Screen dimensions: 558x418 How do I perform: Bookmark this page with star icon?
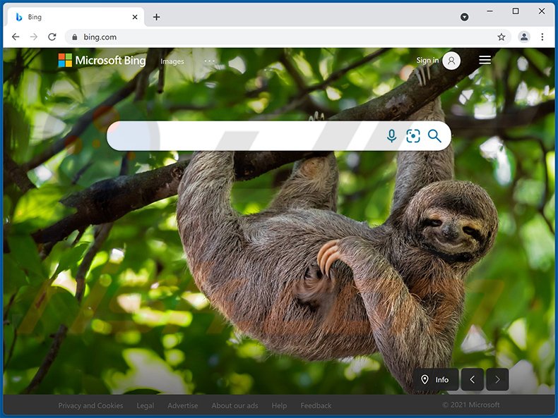pyautogui.click(x=501, y=37)
